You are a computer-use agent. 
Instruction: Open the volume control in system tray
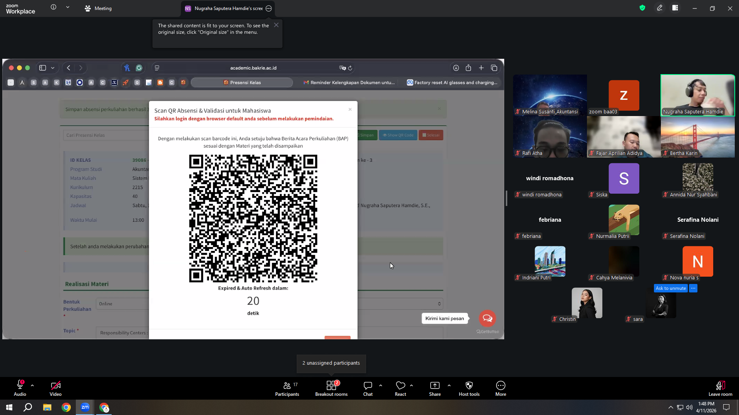tap(689, 407)
